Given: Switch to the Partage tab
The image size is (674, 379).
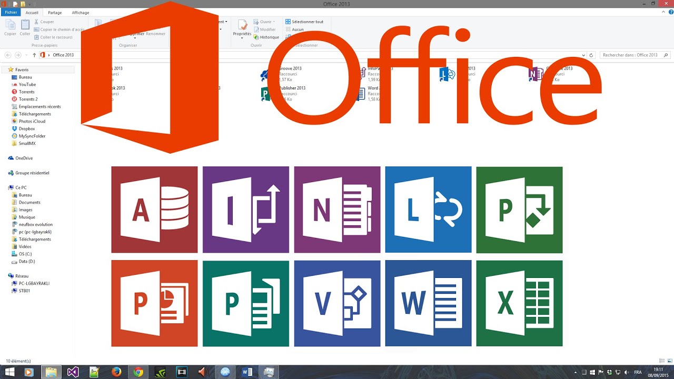Looking at the screenshot, I should [55, 12].
